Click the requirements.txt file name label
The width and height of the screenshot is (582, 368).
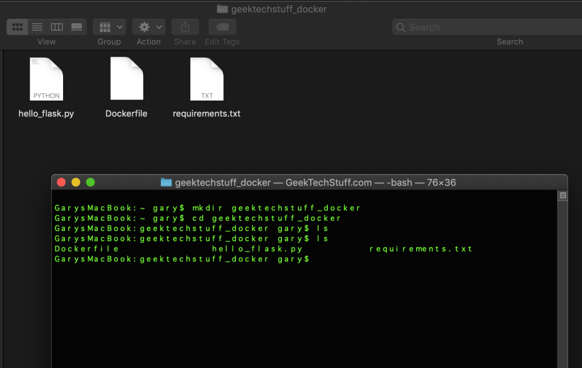coord(206,114)
